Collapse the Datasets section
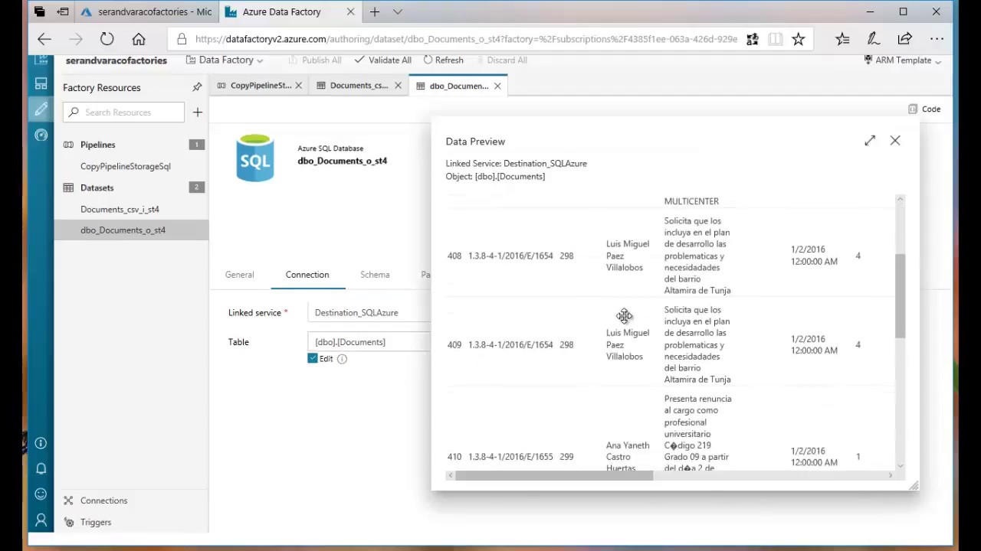This screenshot has height=551, width=981. (x=97, y=187)
